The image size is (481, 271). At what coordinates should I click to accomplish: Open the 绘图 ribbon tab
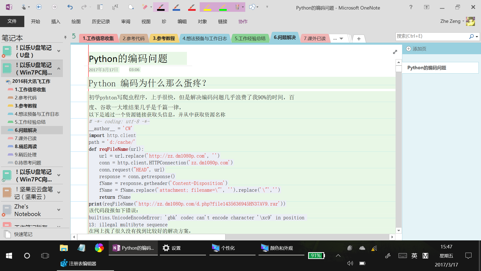coord(76,22)
